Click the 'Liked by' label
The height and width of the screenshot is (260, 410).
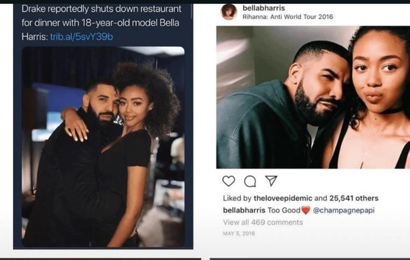(237, 198)
